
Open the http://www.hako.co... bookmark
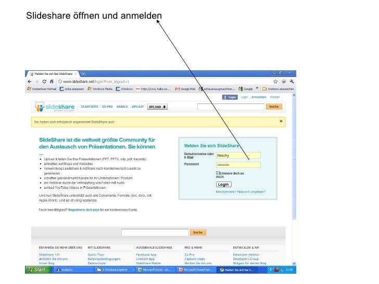click(x=153, y=89)
